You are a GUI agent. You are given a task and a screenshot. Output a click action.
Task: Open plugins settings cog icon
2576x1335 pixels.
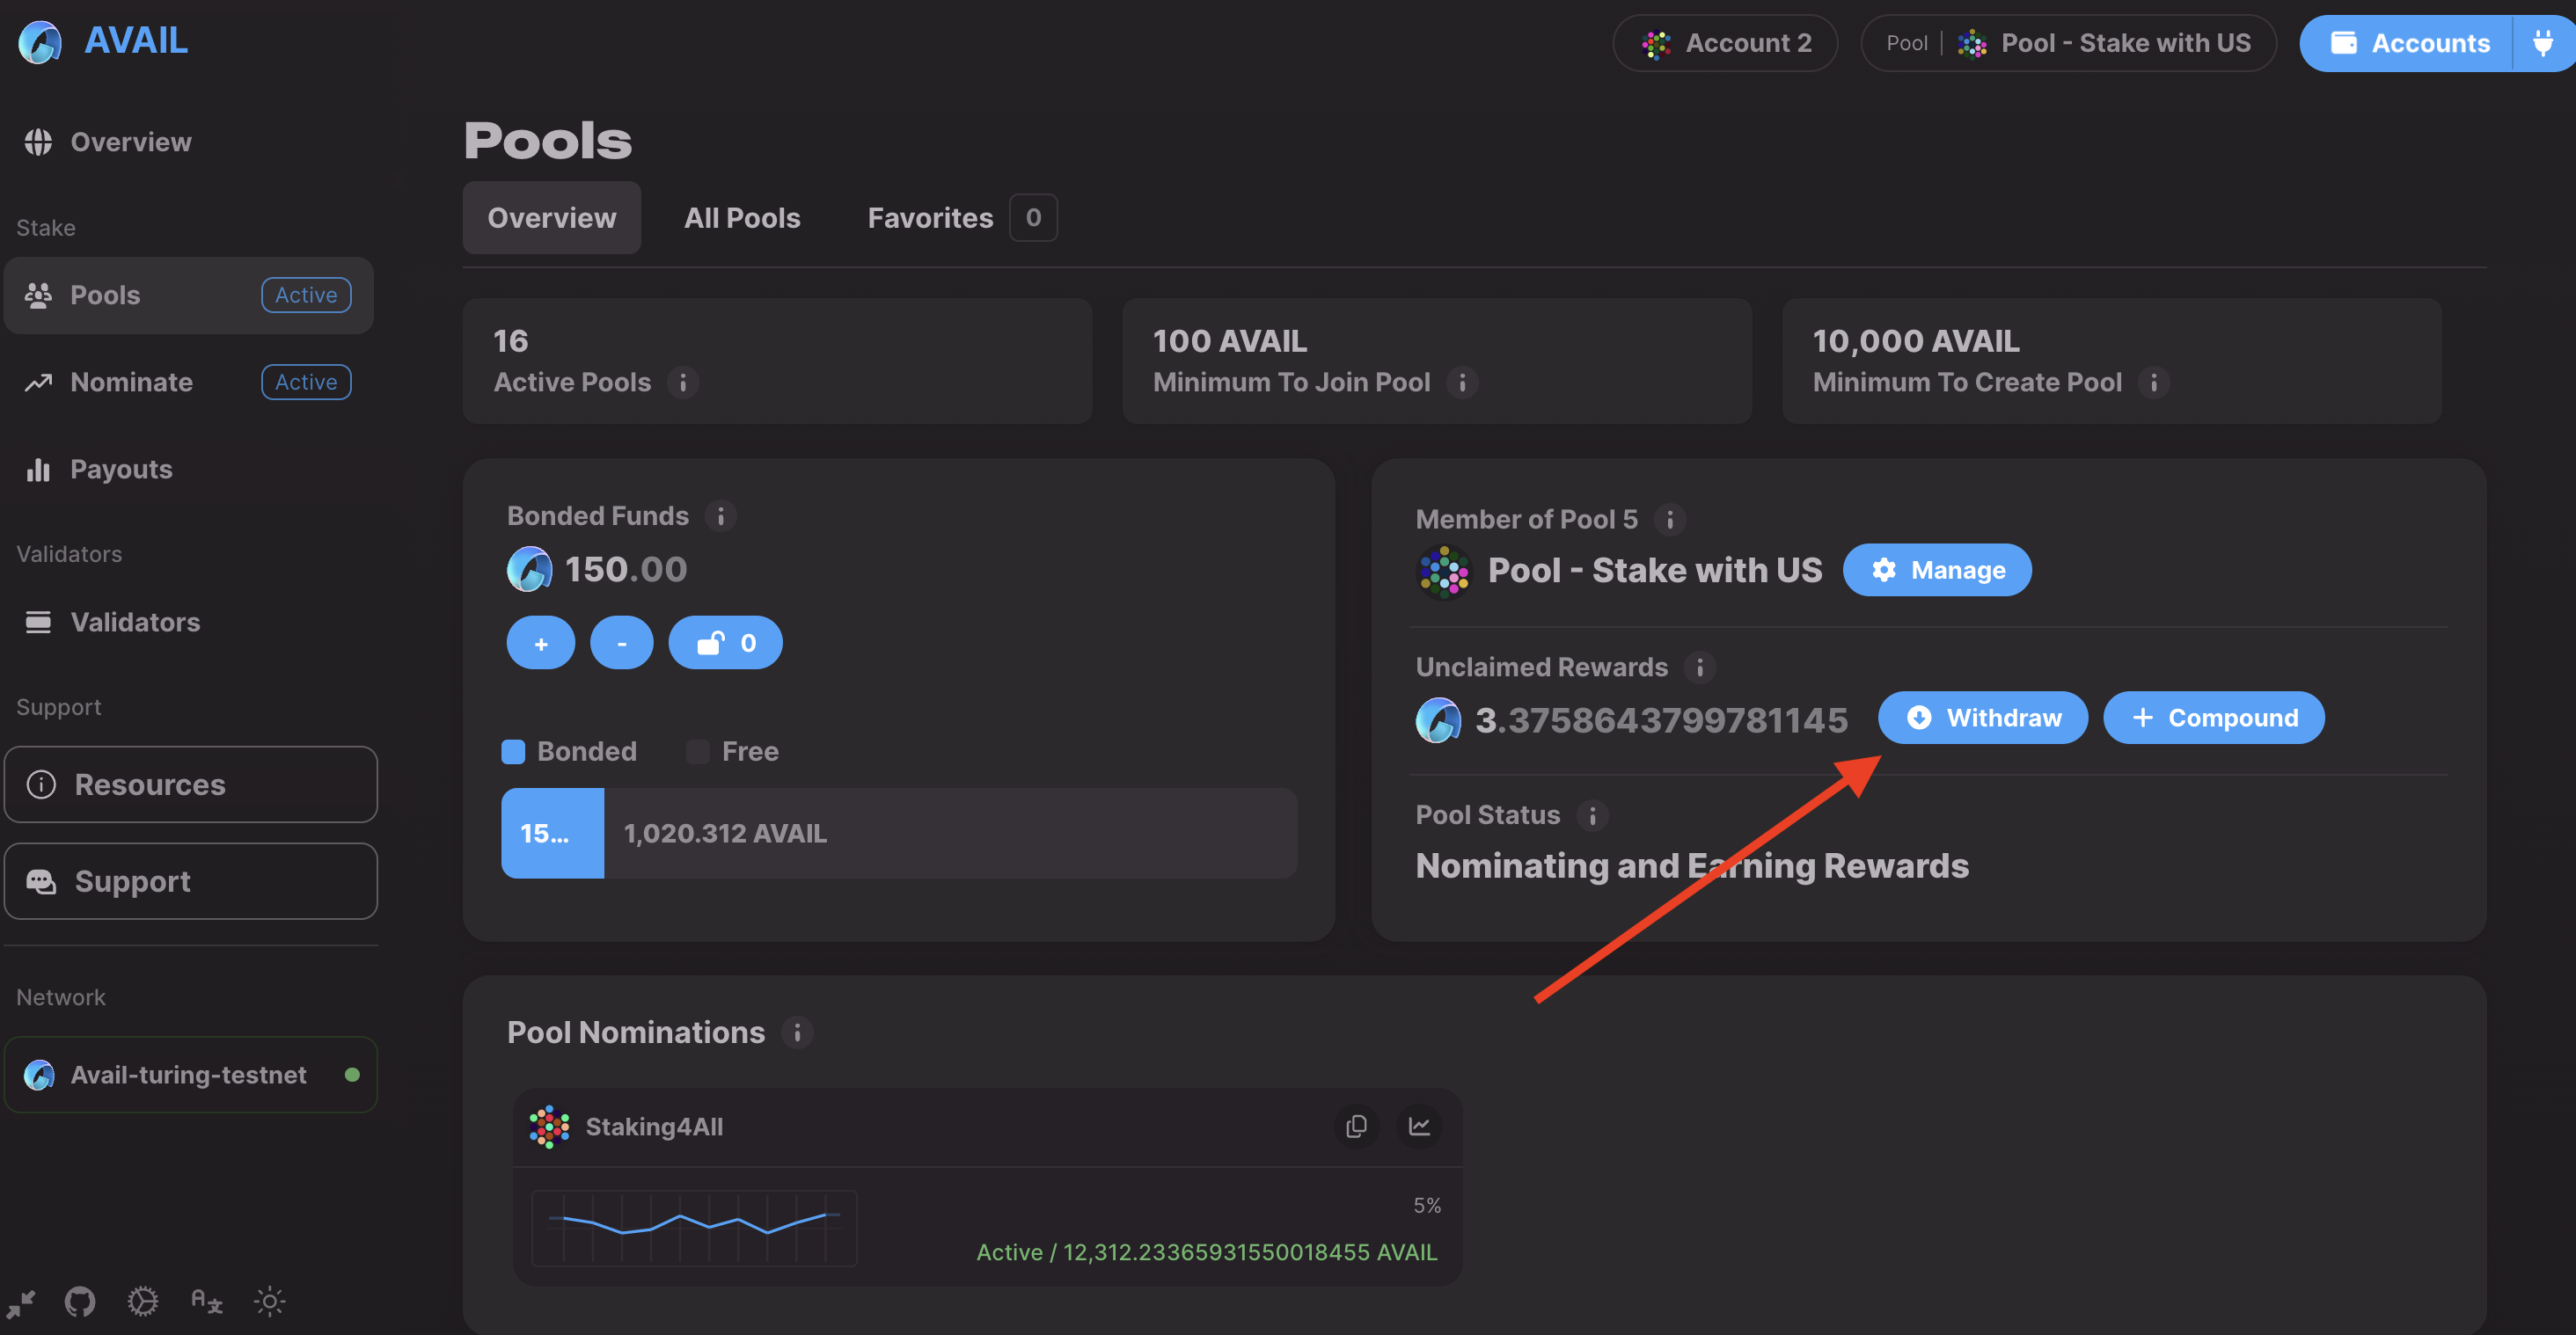tap(143, 1301)
